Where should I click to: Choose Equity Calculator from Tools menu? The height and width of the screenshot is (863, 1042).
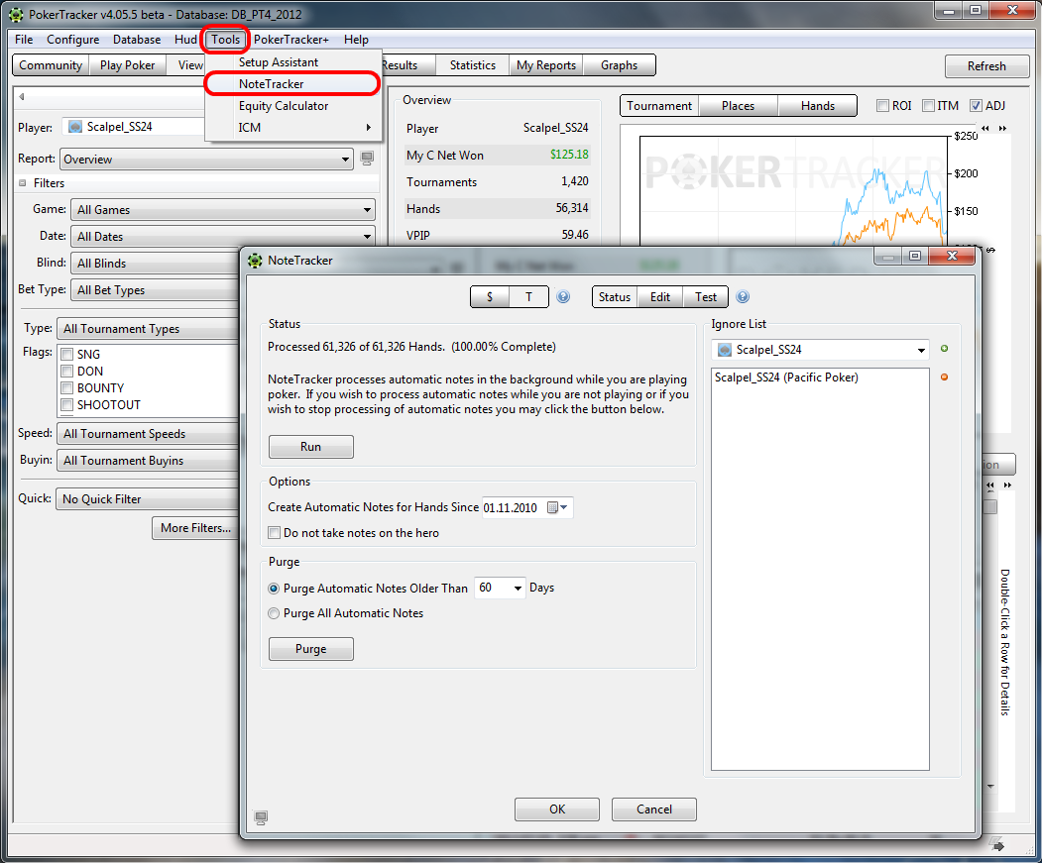tap(292, 106)
